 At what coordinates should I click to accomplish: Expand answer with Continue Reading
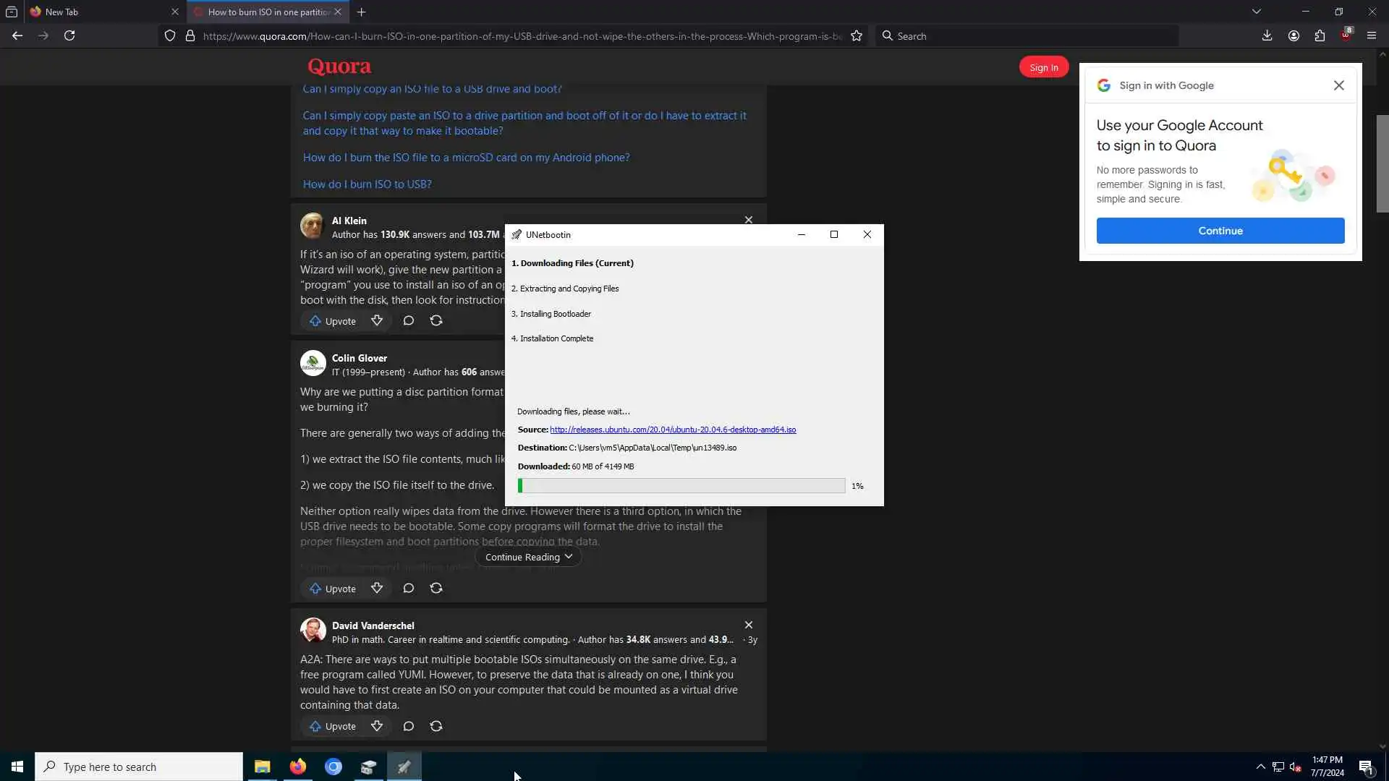click(528, 557)
